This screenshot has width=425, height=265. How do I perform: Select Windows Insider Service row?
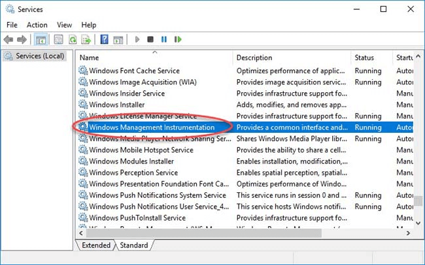click(245, 94)
